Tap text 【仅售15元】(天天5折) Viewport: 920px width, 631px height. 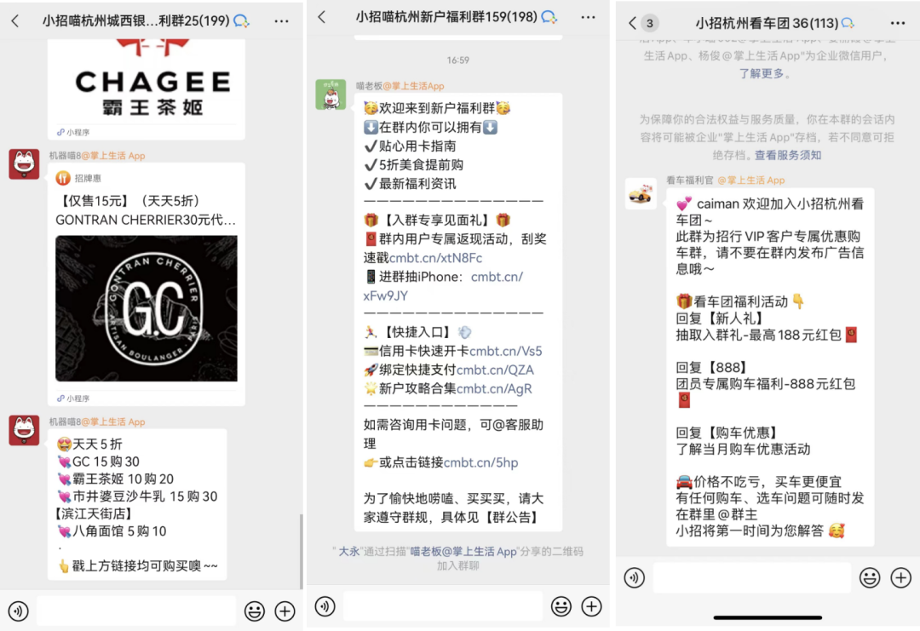tap(130, 201)
